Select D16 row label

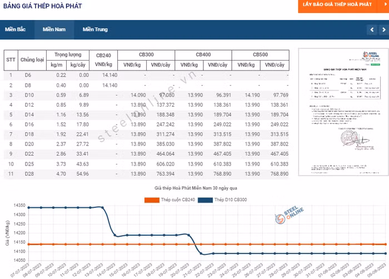click(29, 124)
